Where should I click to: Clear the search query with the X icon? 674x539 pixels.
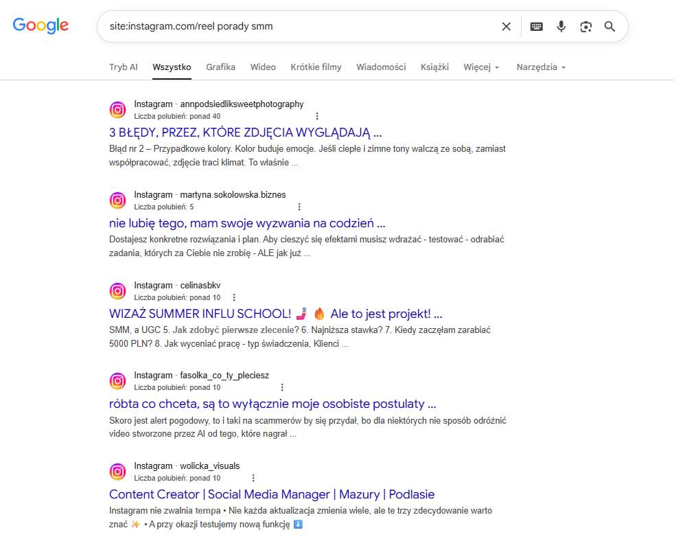[507, 27]
